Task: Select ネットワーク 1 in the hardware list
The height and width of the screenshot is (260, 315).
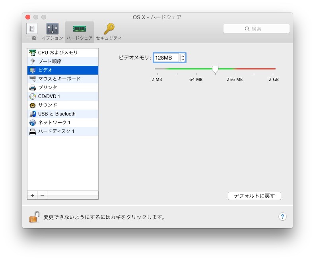Action: click(63, 123)
